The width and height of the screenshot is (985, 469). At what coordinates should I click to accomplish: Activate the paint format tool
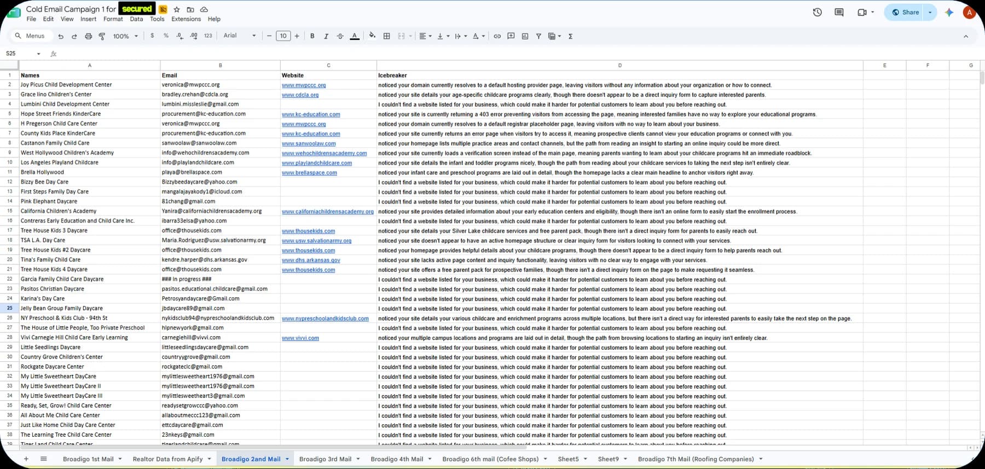(102, 36)
